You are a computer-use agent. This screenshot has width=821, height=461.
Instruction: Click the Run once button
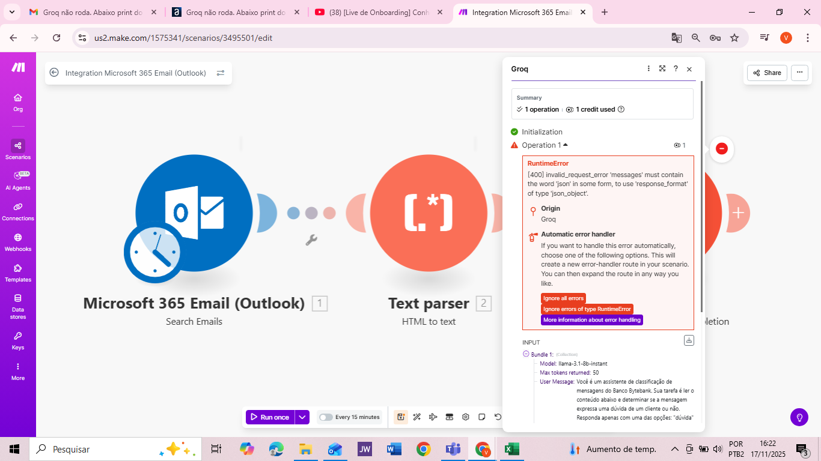point(270,417)
